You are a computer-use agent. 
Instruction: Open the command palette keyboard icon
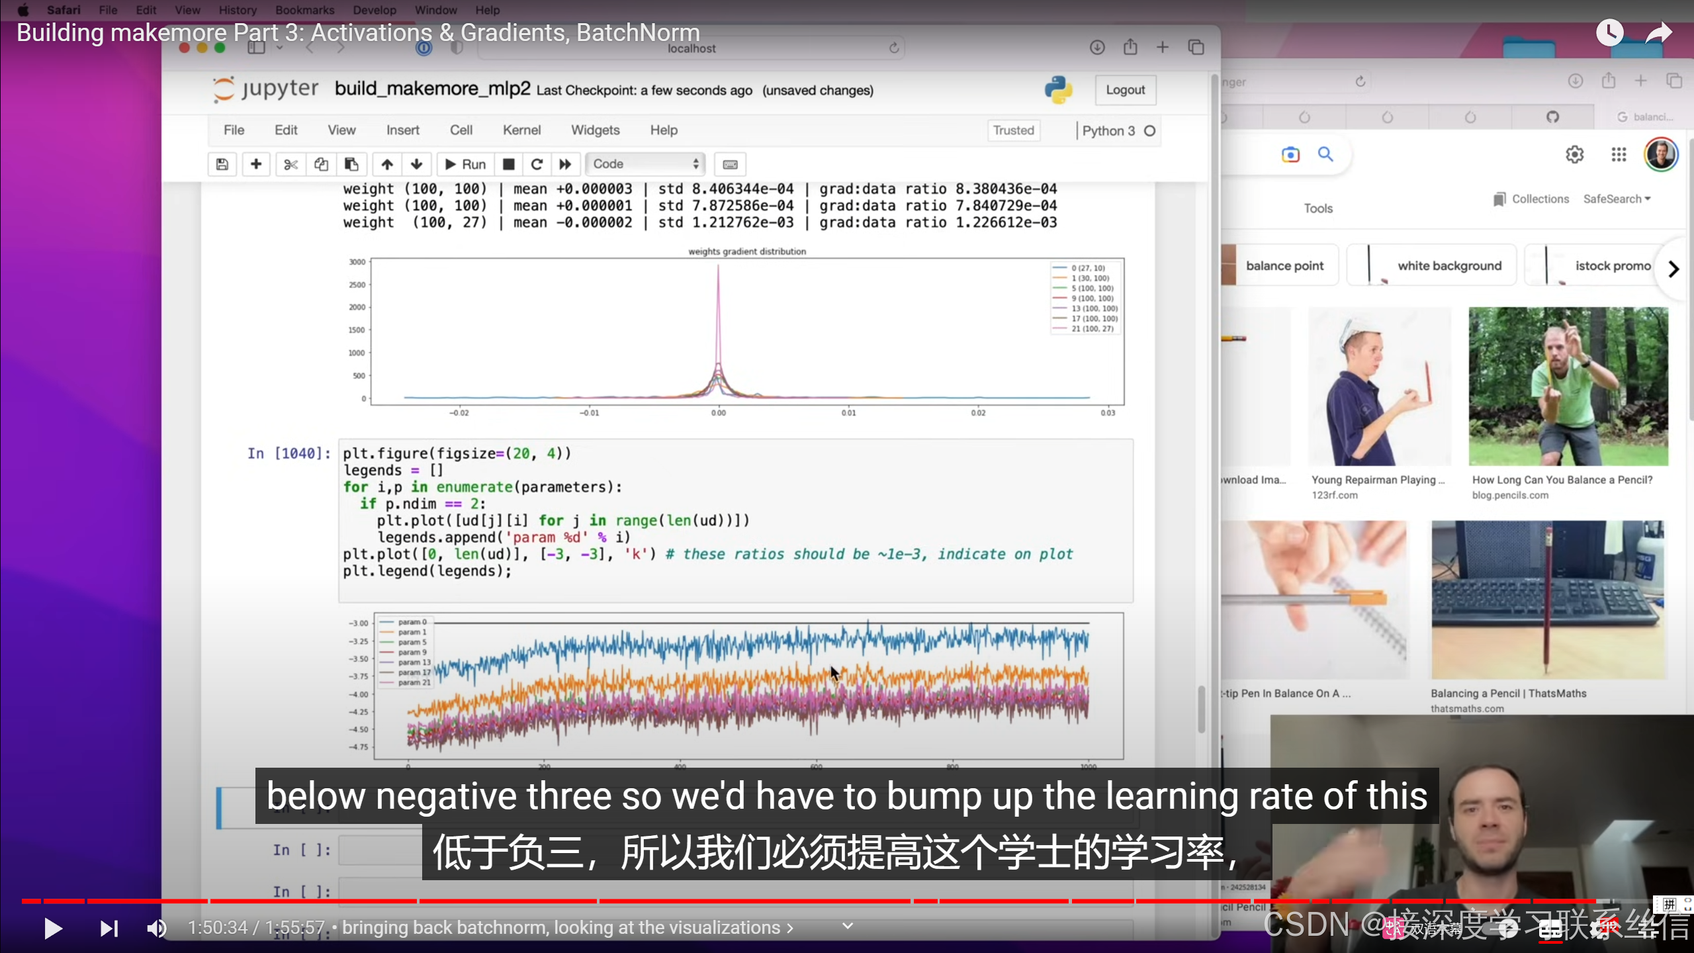(730, 164)
